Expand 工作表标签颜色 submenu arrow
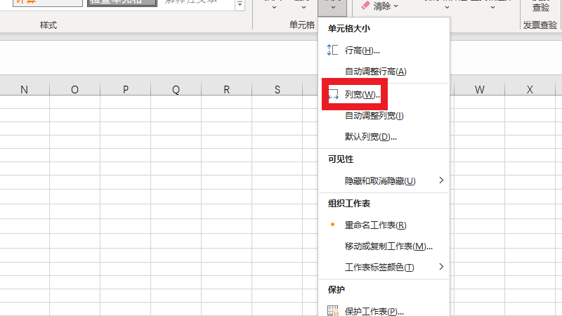The image size is (562, 316). (441, 267)
